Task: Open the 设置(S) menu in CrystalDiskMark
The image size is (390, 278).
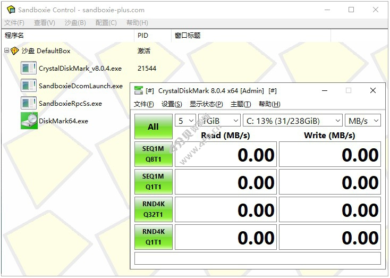Action: (x=172, y=104)
